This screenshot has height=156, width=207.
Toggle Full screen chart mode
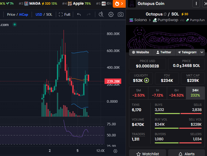click(x=65, y=14)
